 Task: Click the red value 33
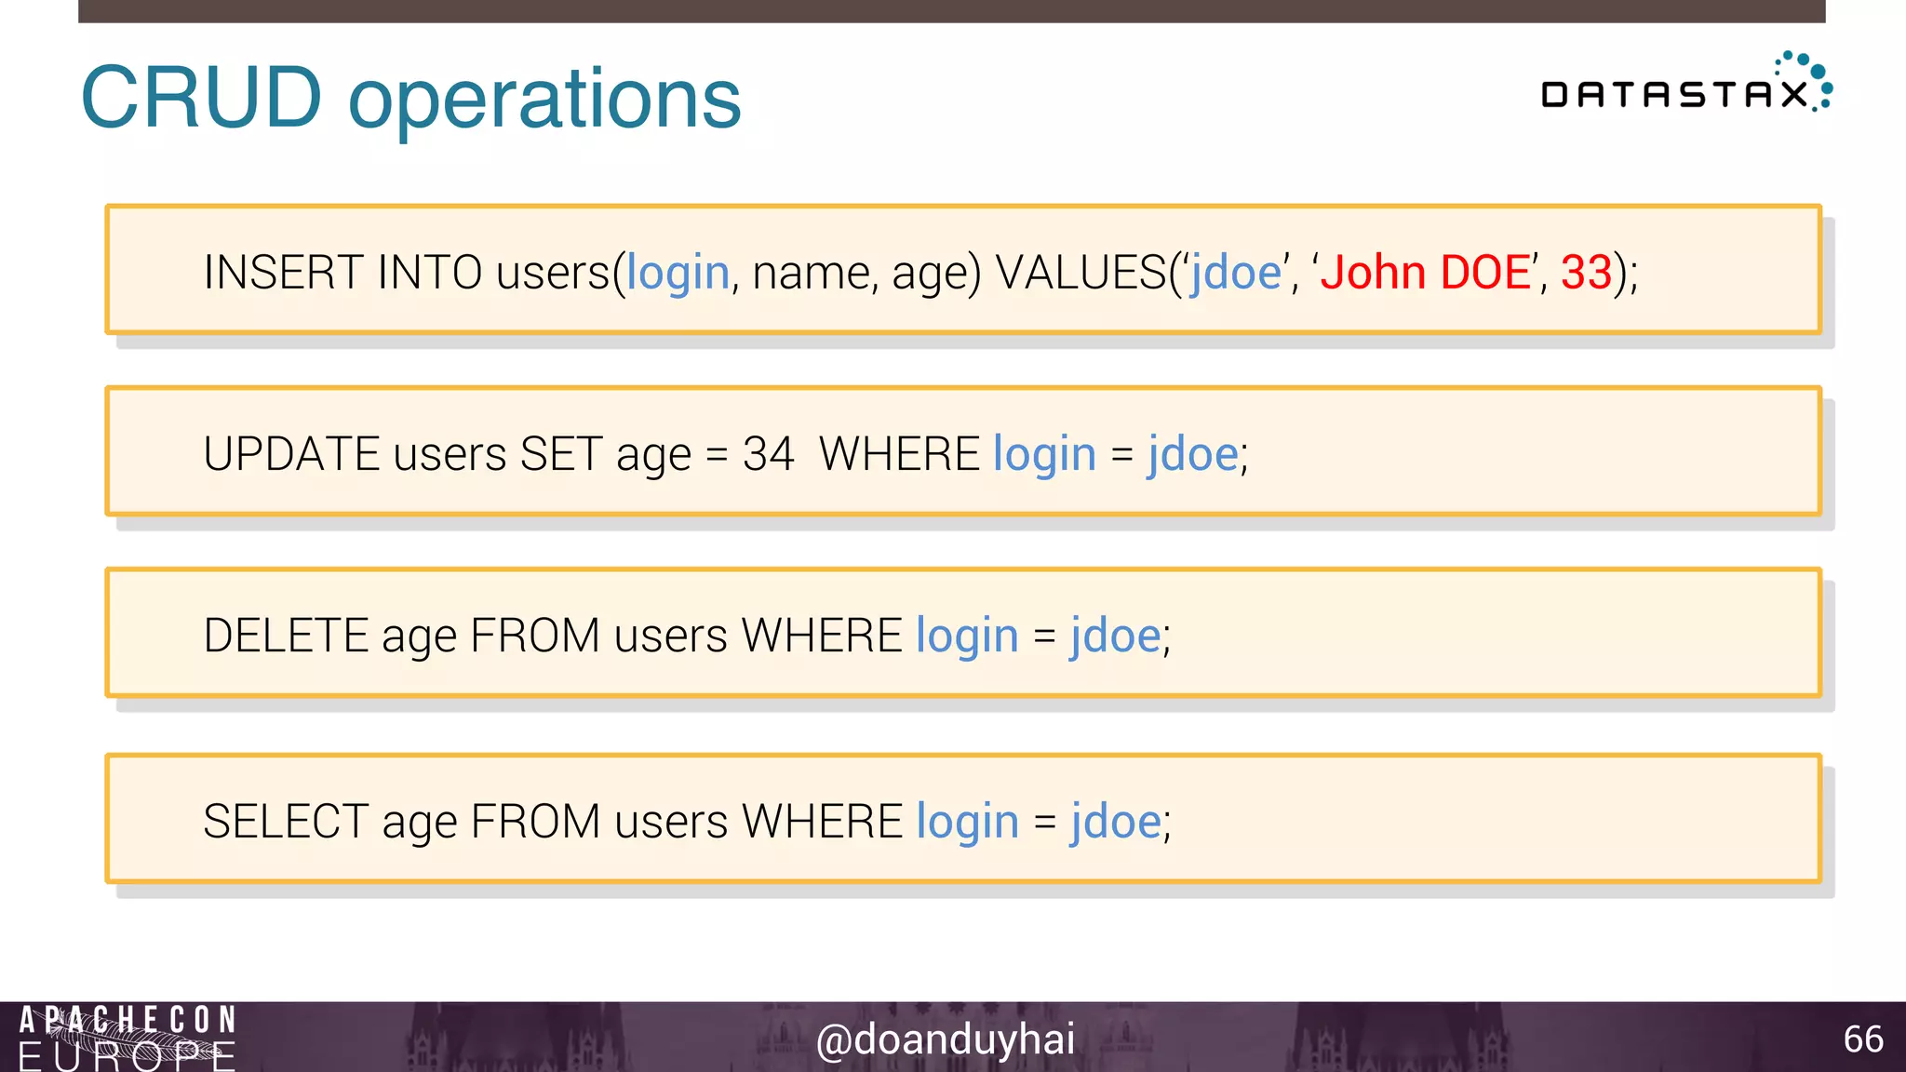pyautogui.click(x=1586, y=273)
